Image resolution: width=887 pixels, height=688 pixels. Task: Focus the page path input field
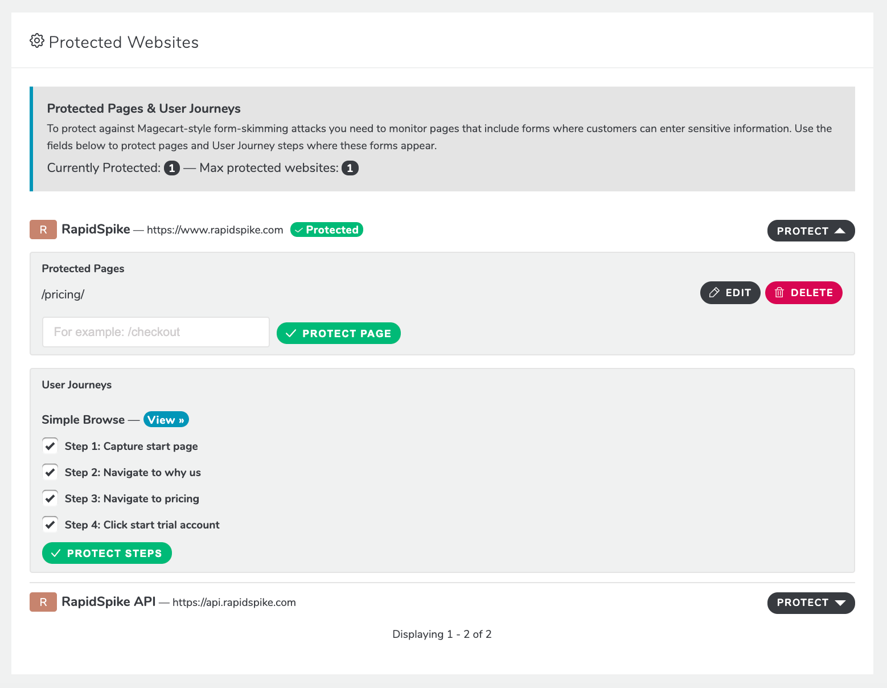(x=155, y=332)
